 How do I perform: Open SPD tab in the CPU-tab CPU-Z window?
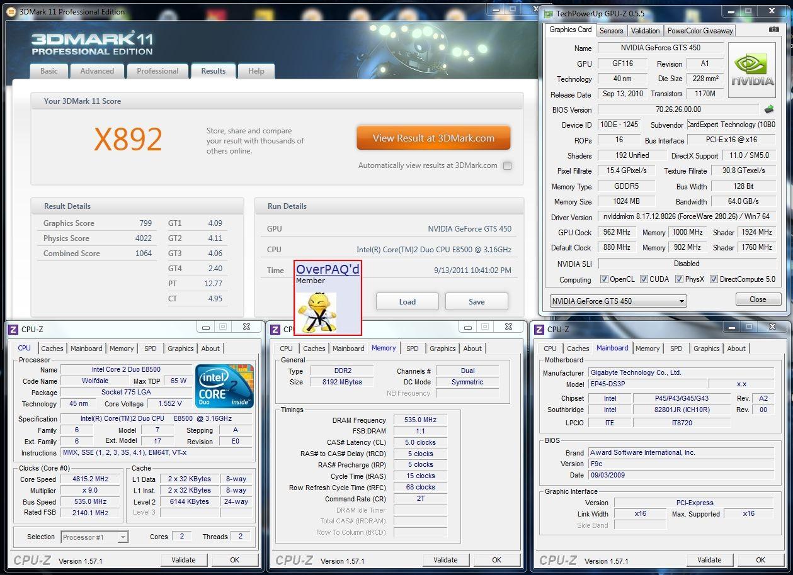pyautogui.click(x=151, y=349)
